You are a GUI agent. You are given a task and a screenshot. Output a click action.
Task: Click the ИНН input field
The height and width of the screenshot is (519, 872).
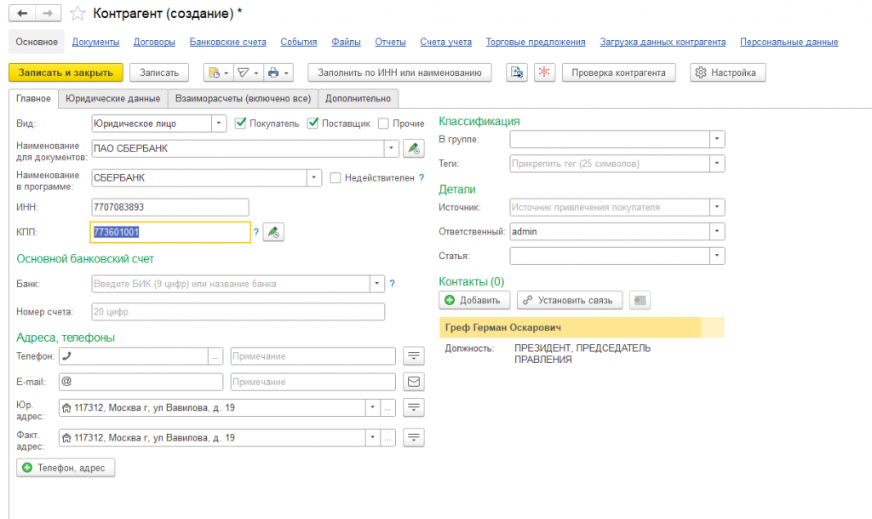click(x=170, y=207)
